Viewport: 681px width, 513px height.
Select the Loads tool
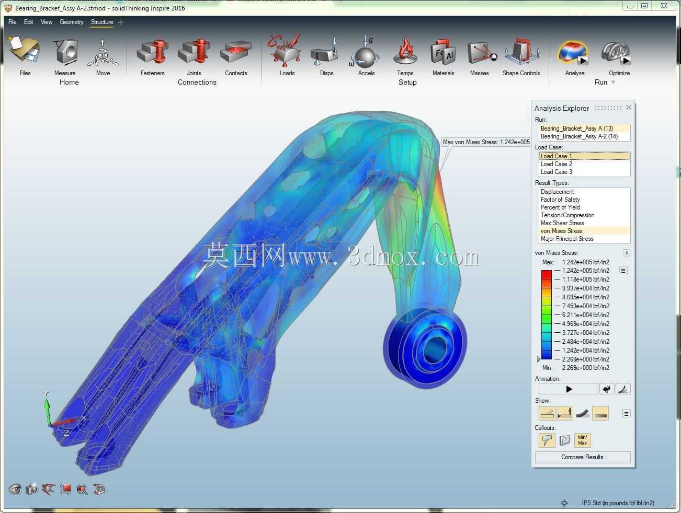286,50
